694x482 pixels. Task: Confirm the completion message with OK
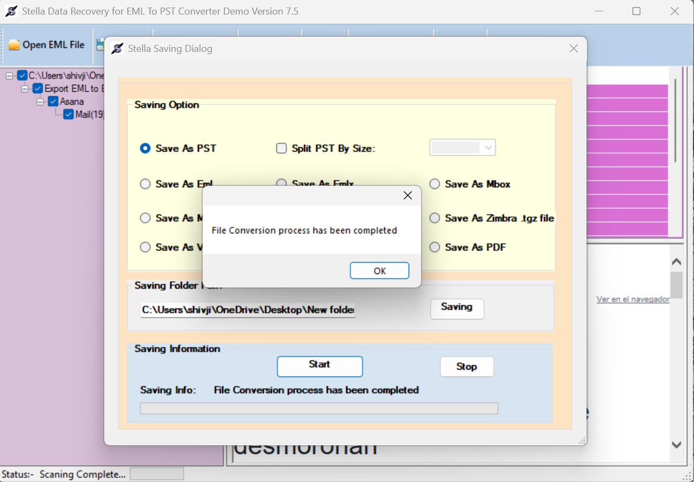(x=379, y=271)
